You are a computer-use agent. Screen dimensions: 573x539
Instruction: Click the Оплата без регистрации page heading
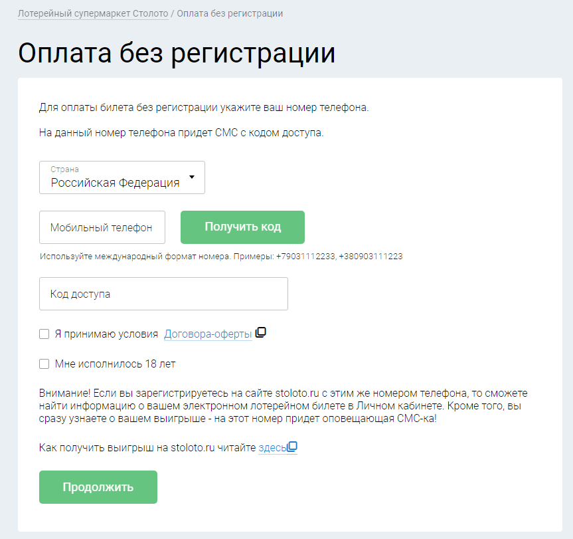coord(177,54)
